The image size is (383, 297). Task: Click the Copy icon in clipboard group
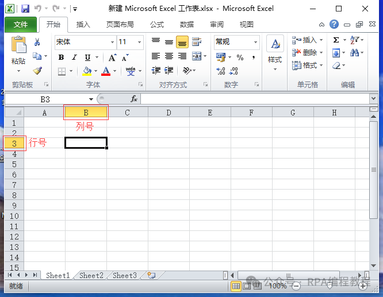point(37,56)
